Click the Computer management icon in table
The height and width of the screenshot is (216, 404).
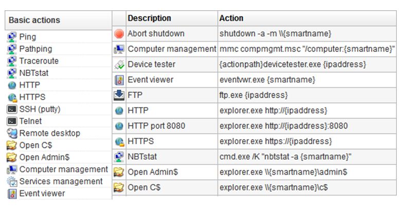click(x=119, y=49)
